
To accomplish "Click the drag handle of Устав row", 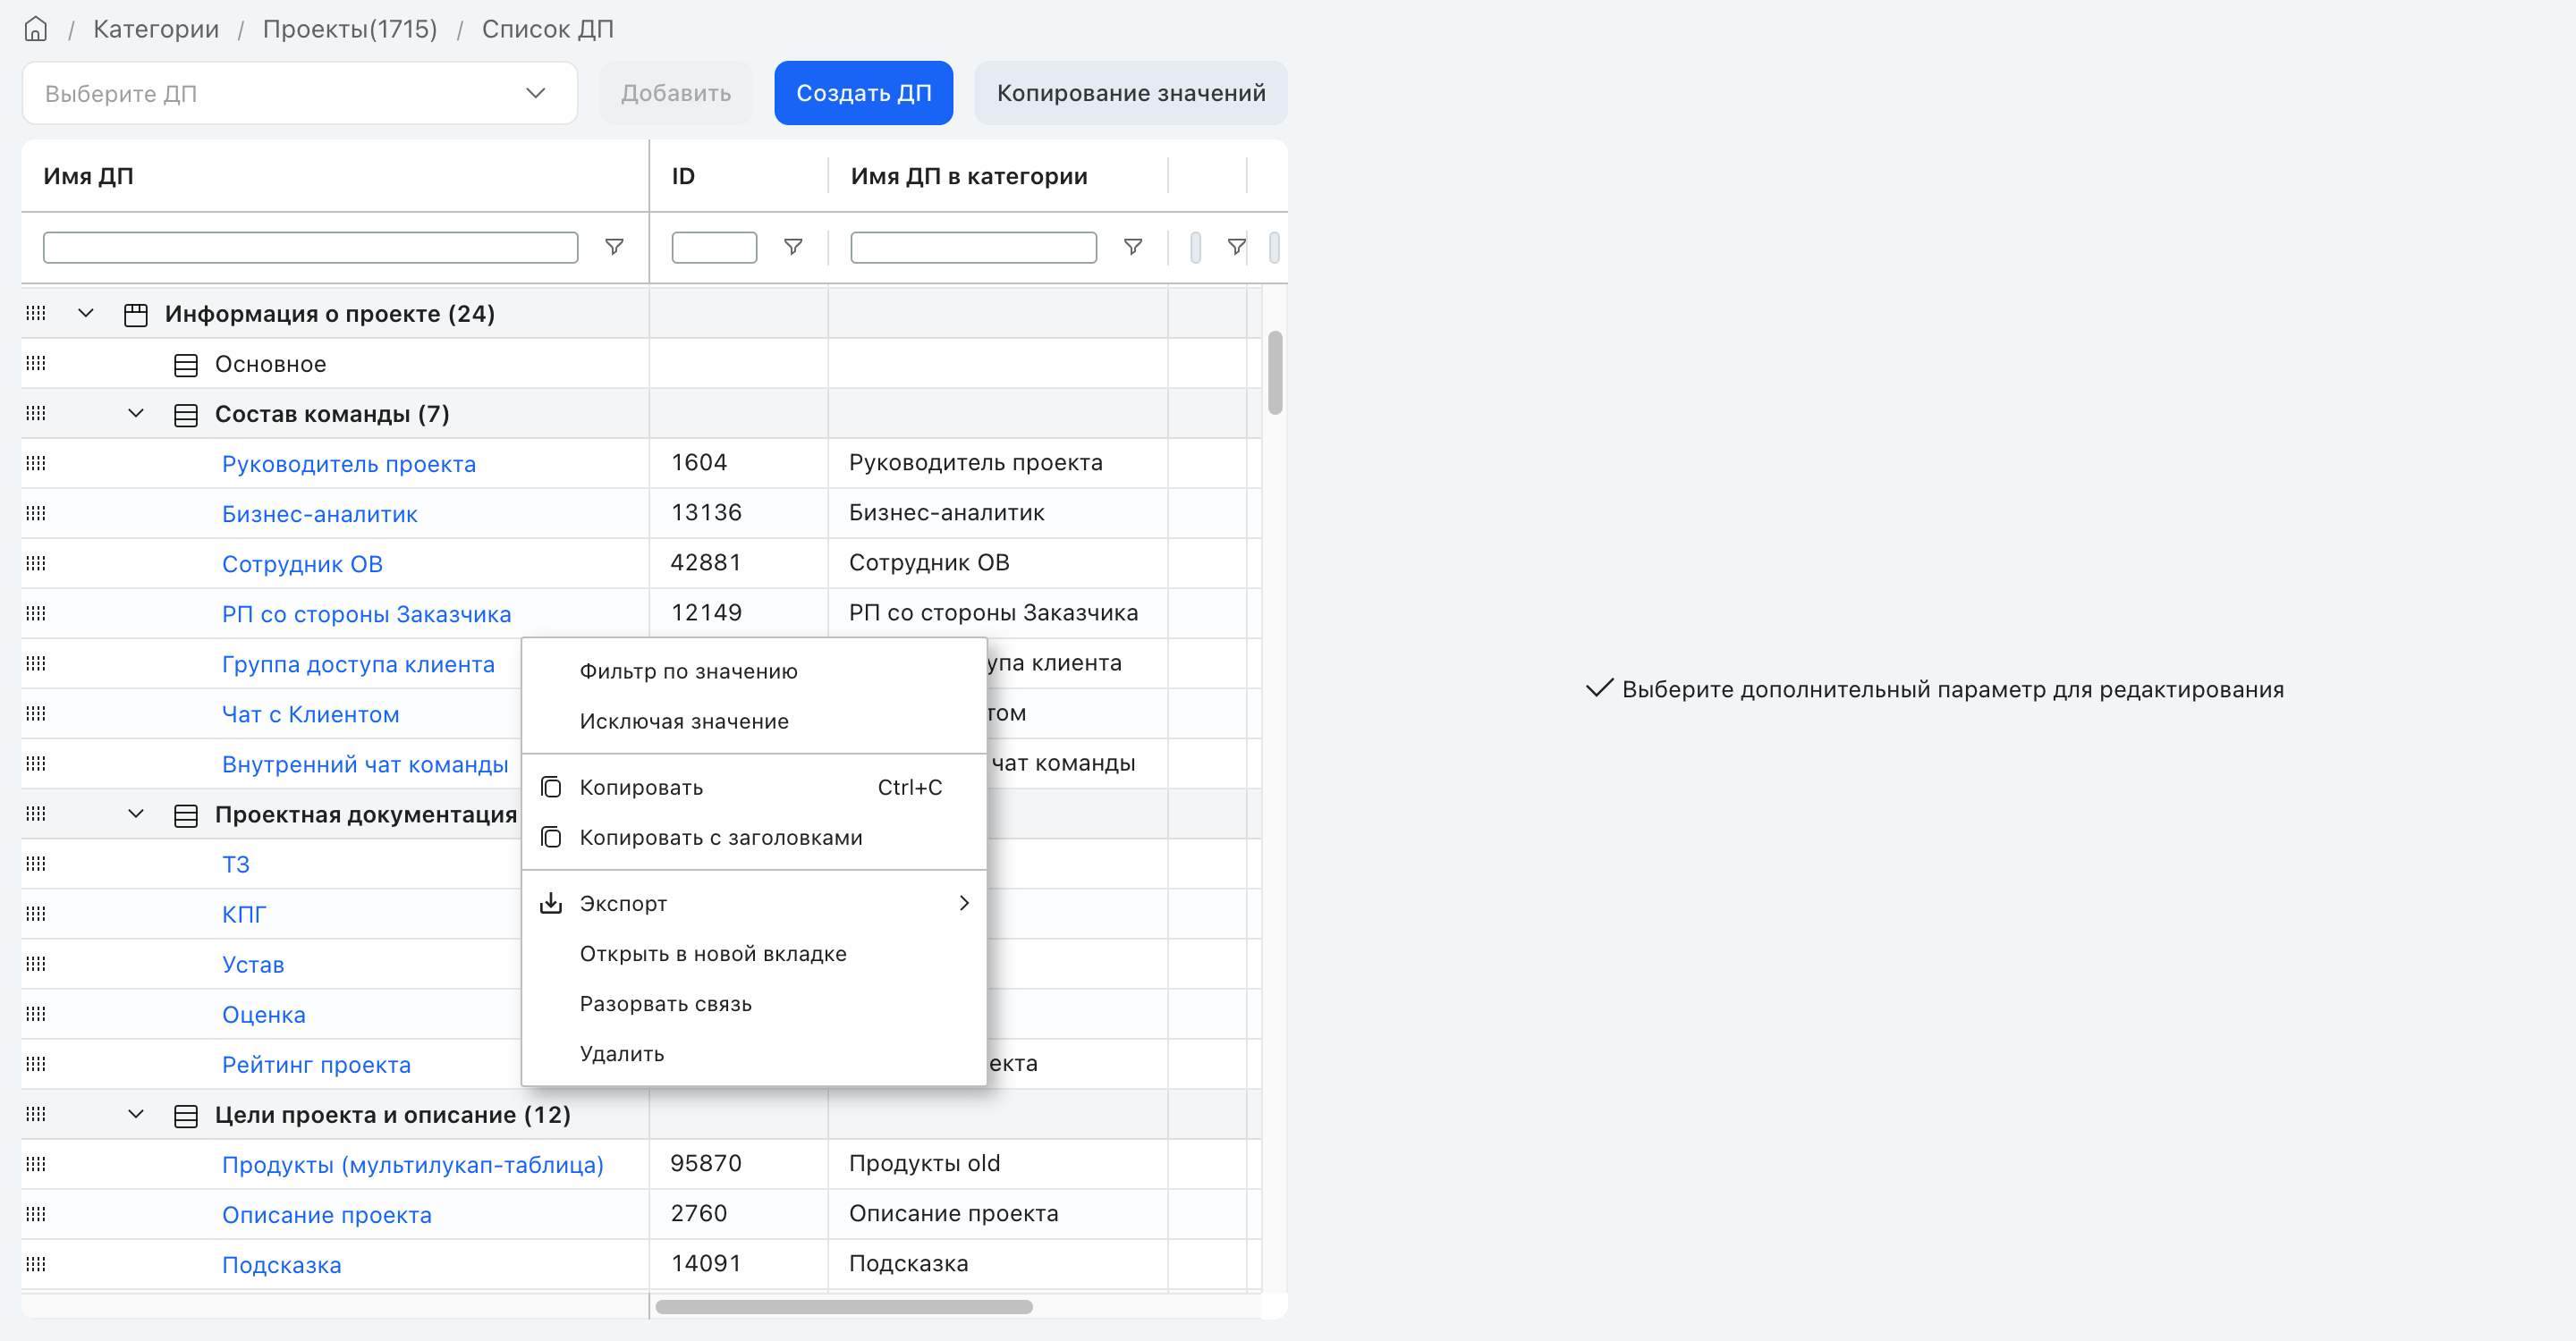I will coord(36,963).
